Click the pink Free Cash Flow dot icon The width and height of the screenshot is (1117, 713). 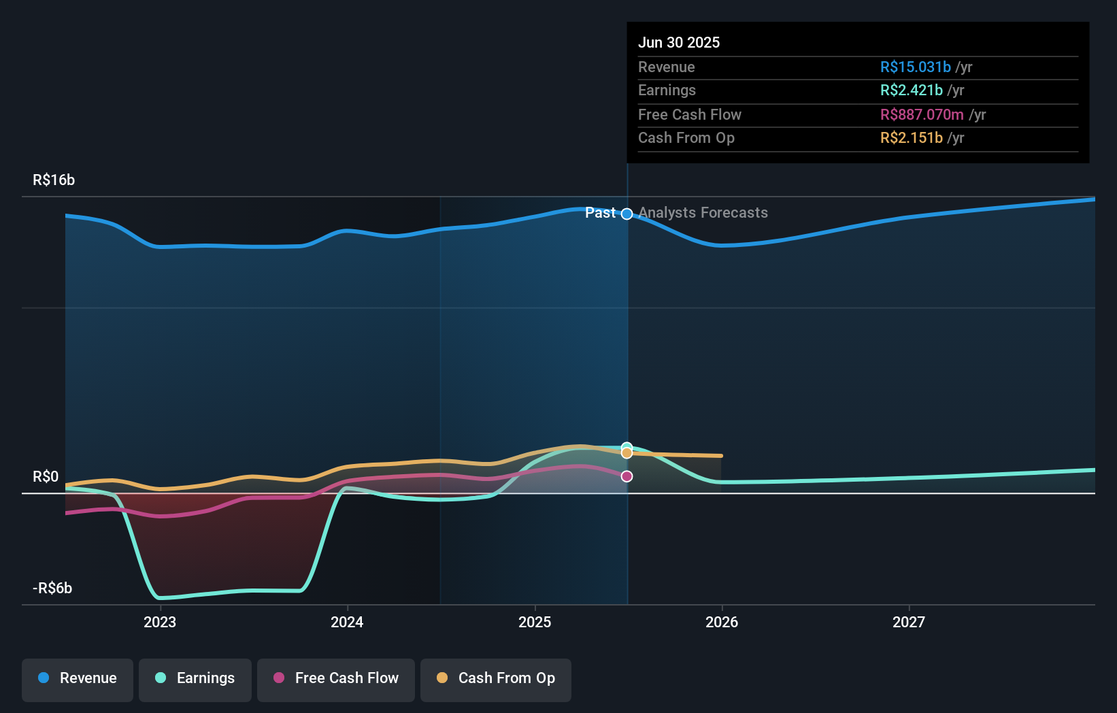(x=279, y=678)
